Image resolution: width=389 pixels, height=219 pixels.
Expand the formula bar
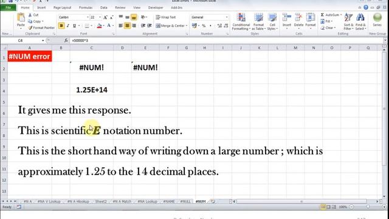click(385, 41)
